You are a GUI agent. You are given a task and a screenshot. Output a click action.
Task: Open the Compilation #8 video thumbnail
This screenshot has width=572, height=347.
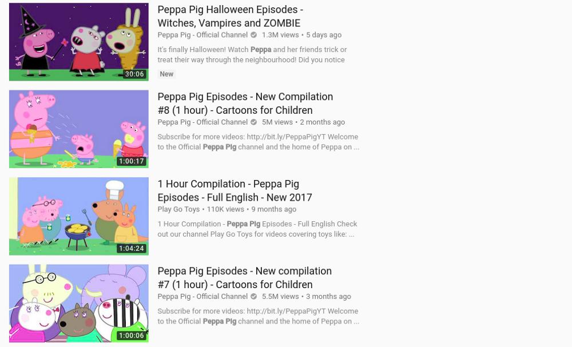pyautogui.click(x=79, y=129)
